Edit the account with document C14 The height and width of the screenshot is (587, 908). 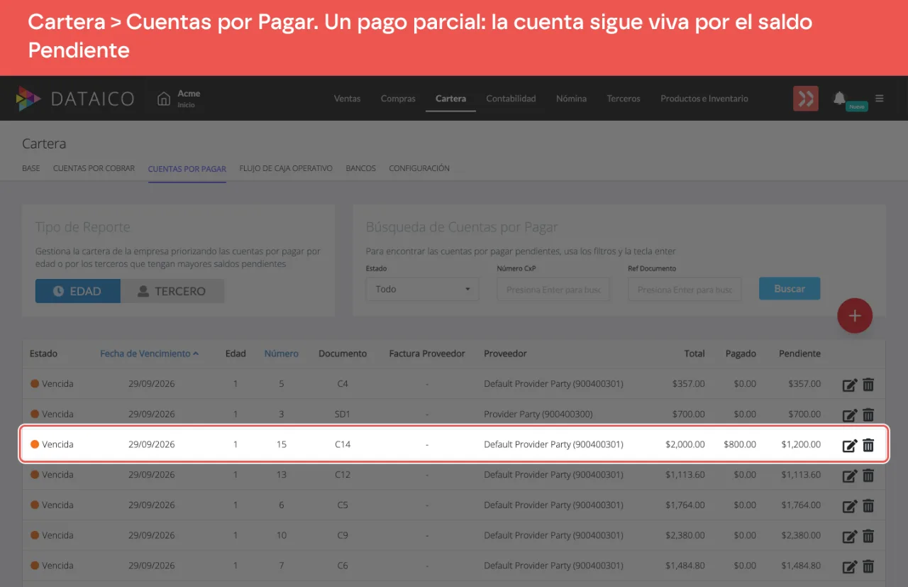(x=850, y=446)
